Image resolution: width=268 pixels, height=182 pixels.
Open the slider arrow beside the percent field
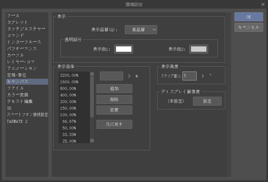coord(129,76)
